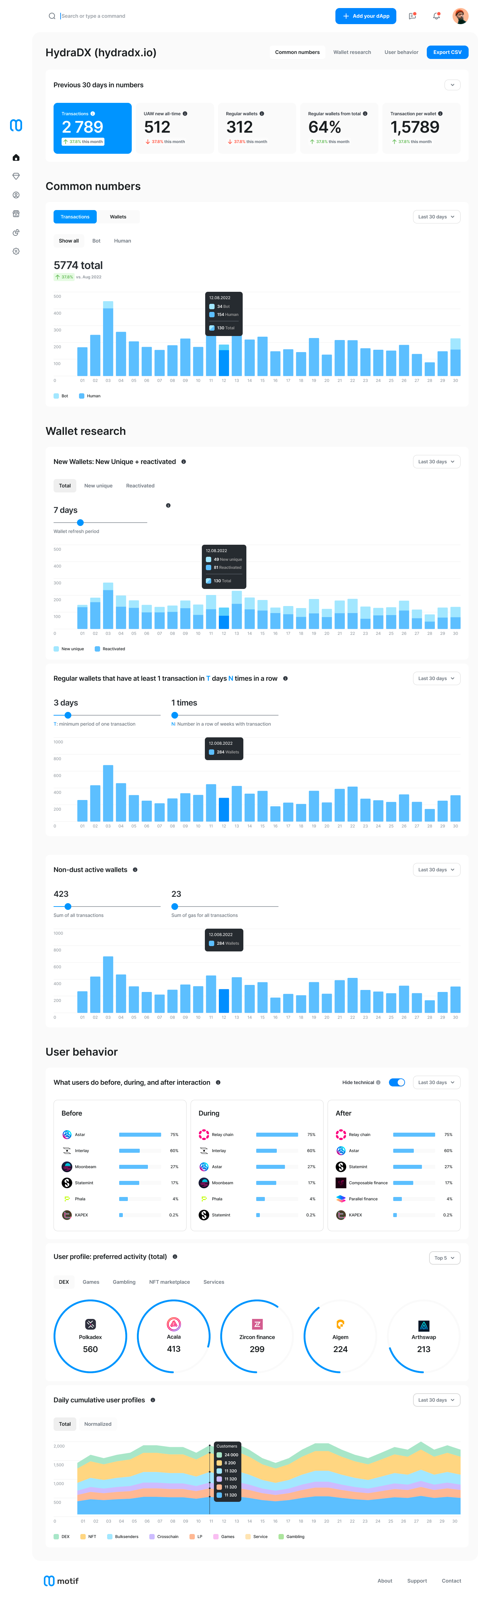This screenshot has width=478, height=1601.
Task: Click the 7 days wallet refresh period slider handle
Action: click(80, 523)
